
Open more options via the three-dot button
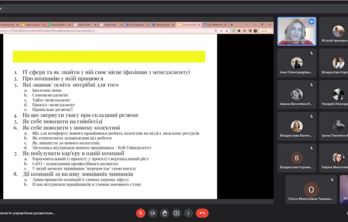tap(189, 213)
